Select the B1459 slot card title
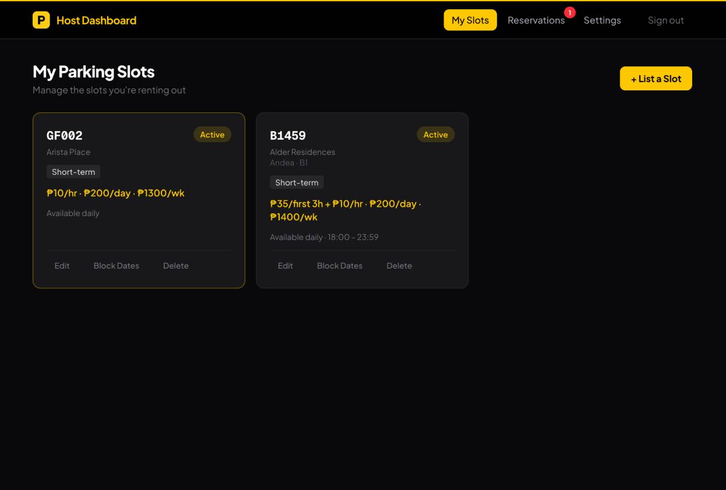This screenshot has width=726, height=490. pyautogui.click(x=288, y=136)
